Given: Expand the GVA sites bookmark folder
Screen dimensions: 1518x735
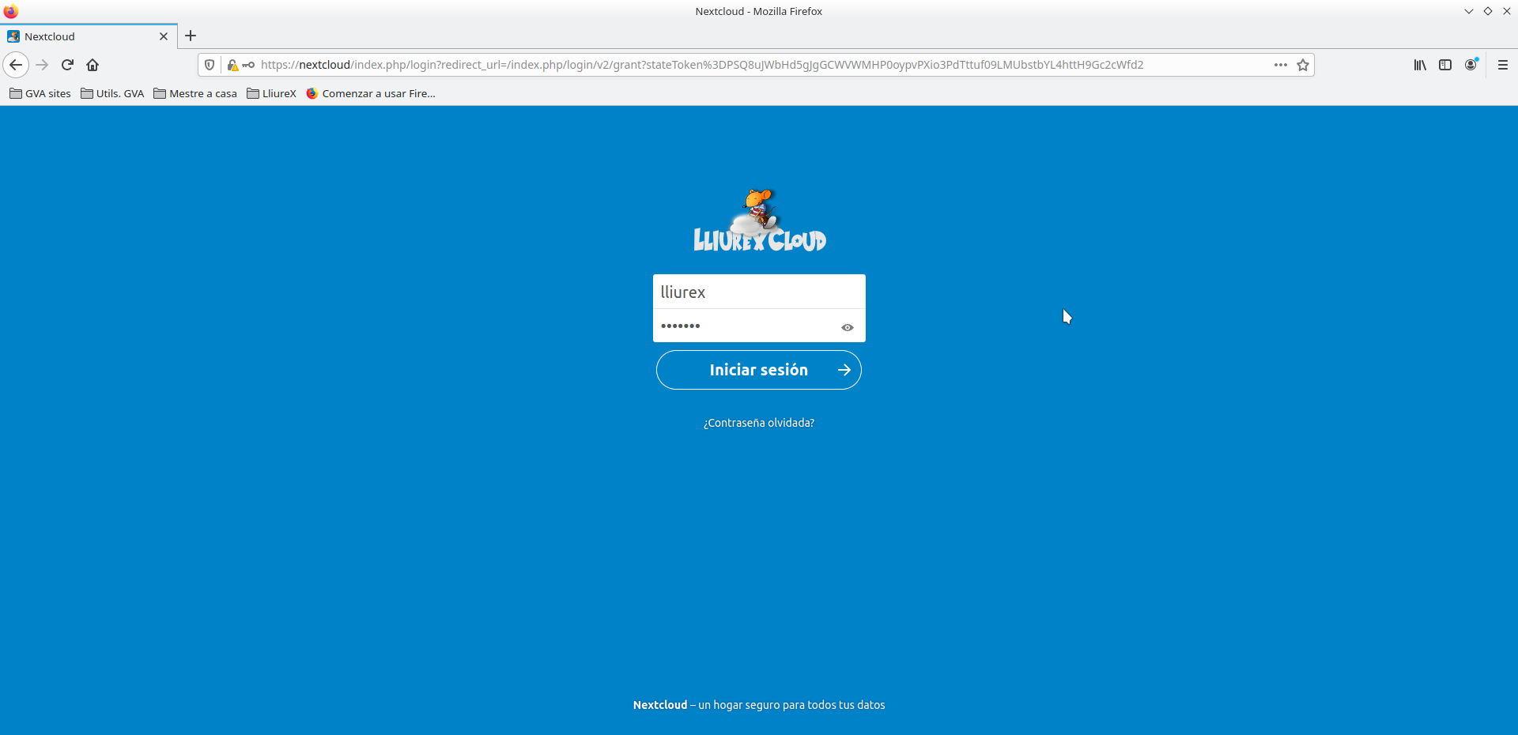Looking at the screenshot, I should (40, 93).
